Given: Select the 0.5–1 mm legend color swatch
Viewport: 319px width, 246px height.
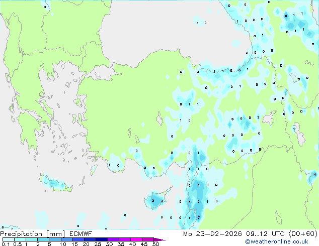Looking at the screenshot, I should 20,239.
